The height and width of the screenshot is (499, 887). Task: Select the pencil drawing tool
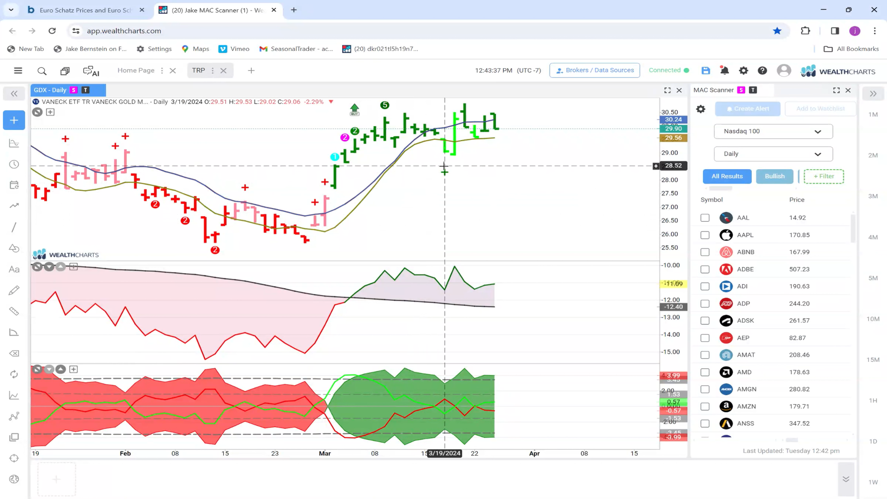(14, 290)
